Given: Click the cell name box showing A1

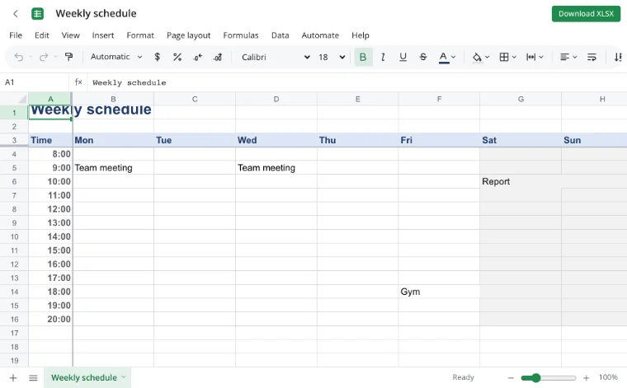Looking at the screenshot, I should 35,82.
